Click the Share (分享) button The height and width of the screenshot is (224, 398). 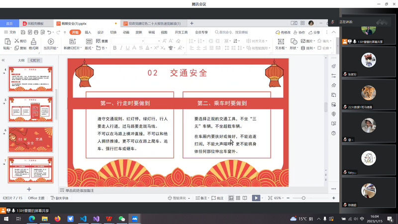314,32
